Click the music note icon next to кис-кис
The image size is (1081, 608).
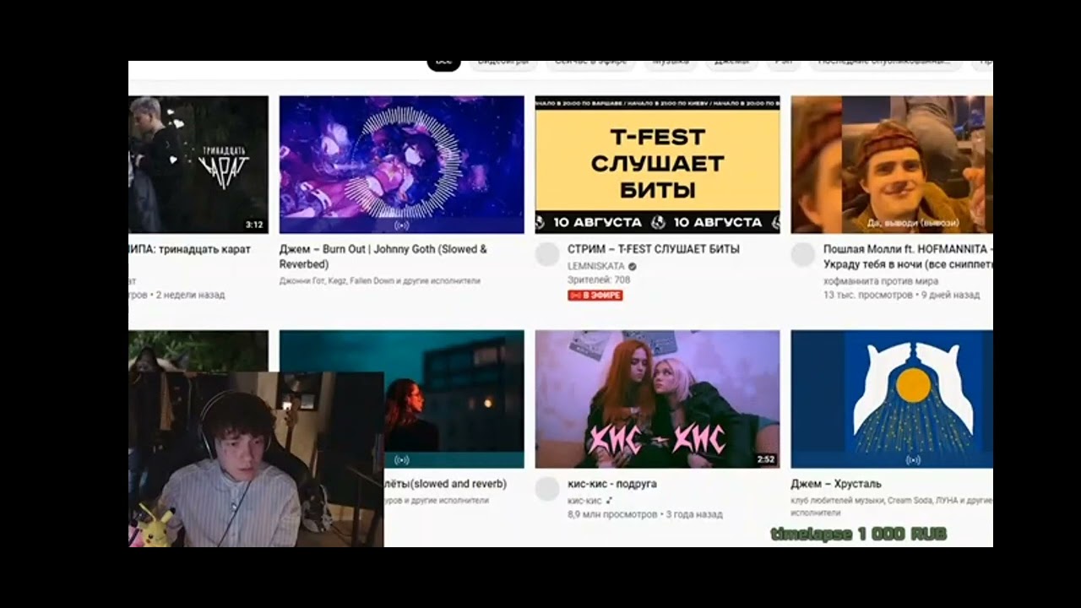pos(610,500)
